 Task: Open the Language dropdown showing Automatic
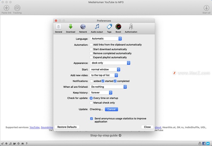(x=106, y=39)
